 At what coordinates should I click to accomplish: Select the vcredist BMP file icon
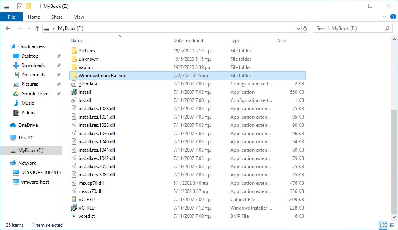[74, 216]
